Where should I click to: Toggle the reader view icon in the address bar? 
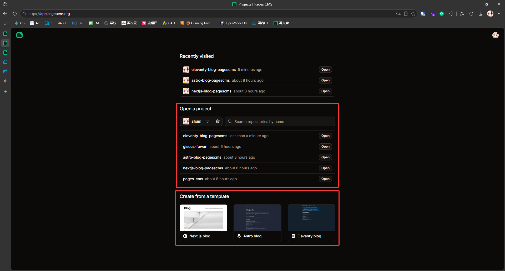(x=406, y=14)
